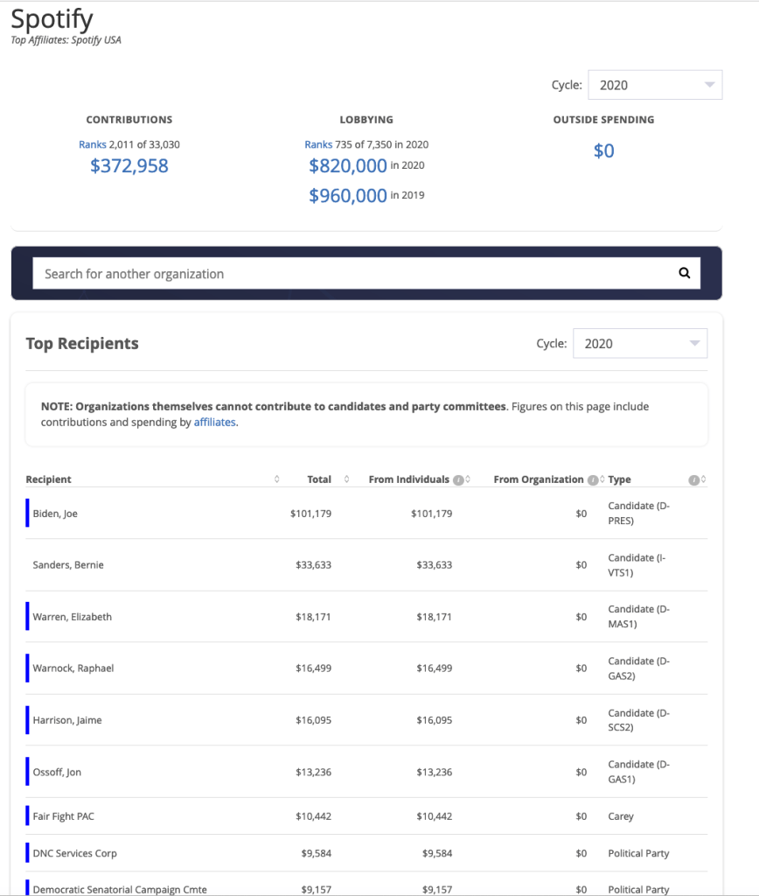Click the $0 outside spending link

point(603,151)
